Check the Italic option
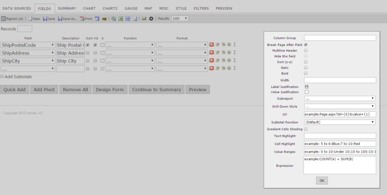The height and width of the screenshot is (195, 387). click(306, 67)
